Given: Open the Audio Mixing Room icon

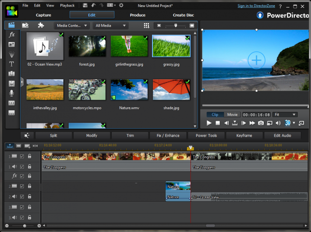Looking at the screenshot, I should [11, 84].
